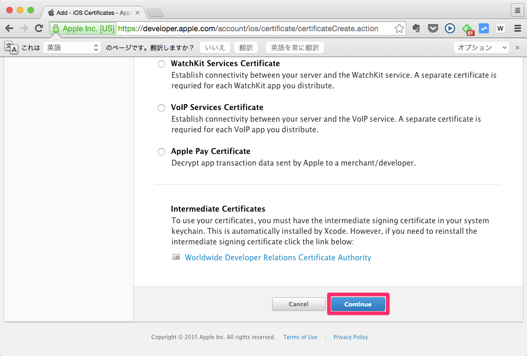Open Worldwide Developer Relations Certificate Authority link

[278, 257]
